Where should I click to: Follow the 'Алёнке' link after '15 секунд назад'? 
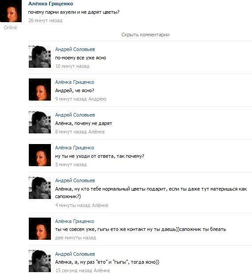click(102, 271)
